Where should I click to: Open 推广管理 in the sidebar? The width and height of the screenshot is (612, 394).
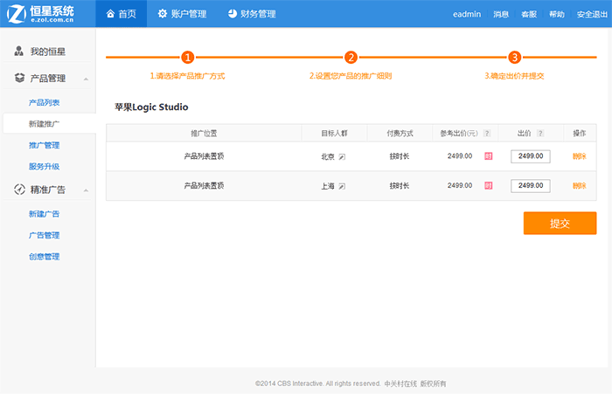(x=44, y=145)
